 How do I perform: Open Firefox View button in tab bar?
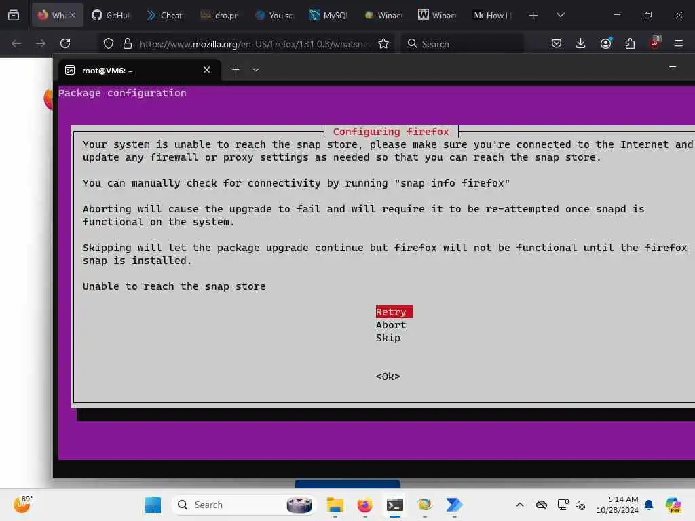[x=14, y=15]
